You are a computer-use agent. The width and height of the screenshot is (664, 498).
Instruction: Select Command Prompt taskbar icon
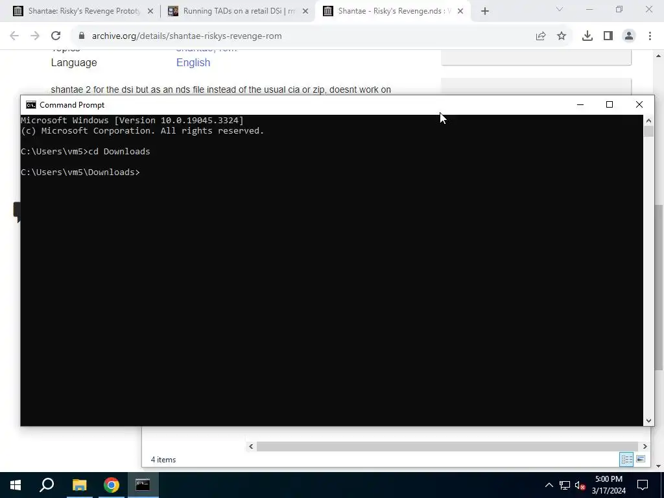click(x=143, y=485)
